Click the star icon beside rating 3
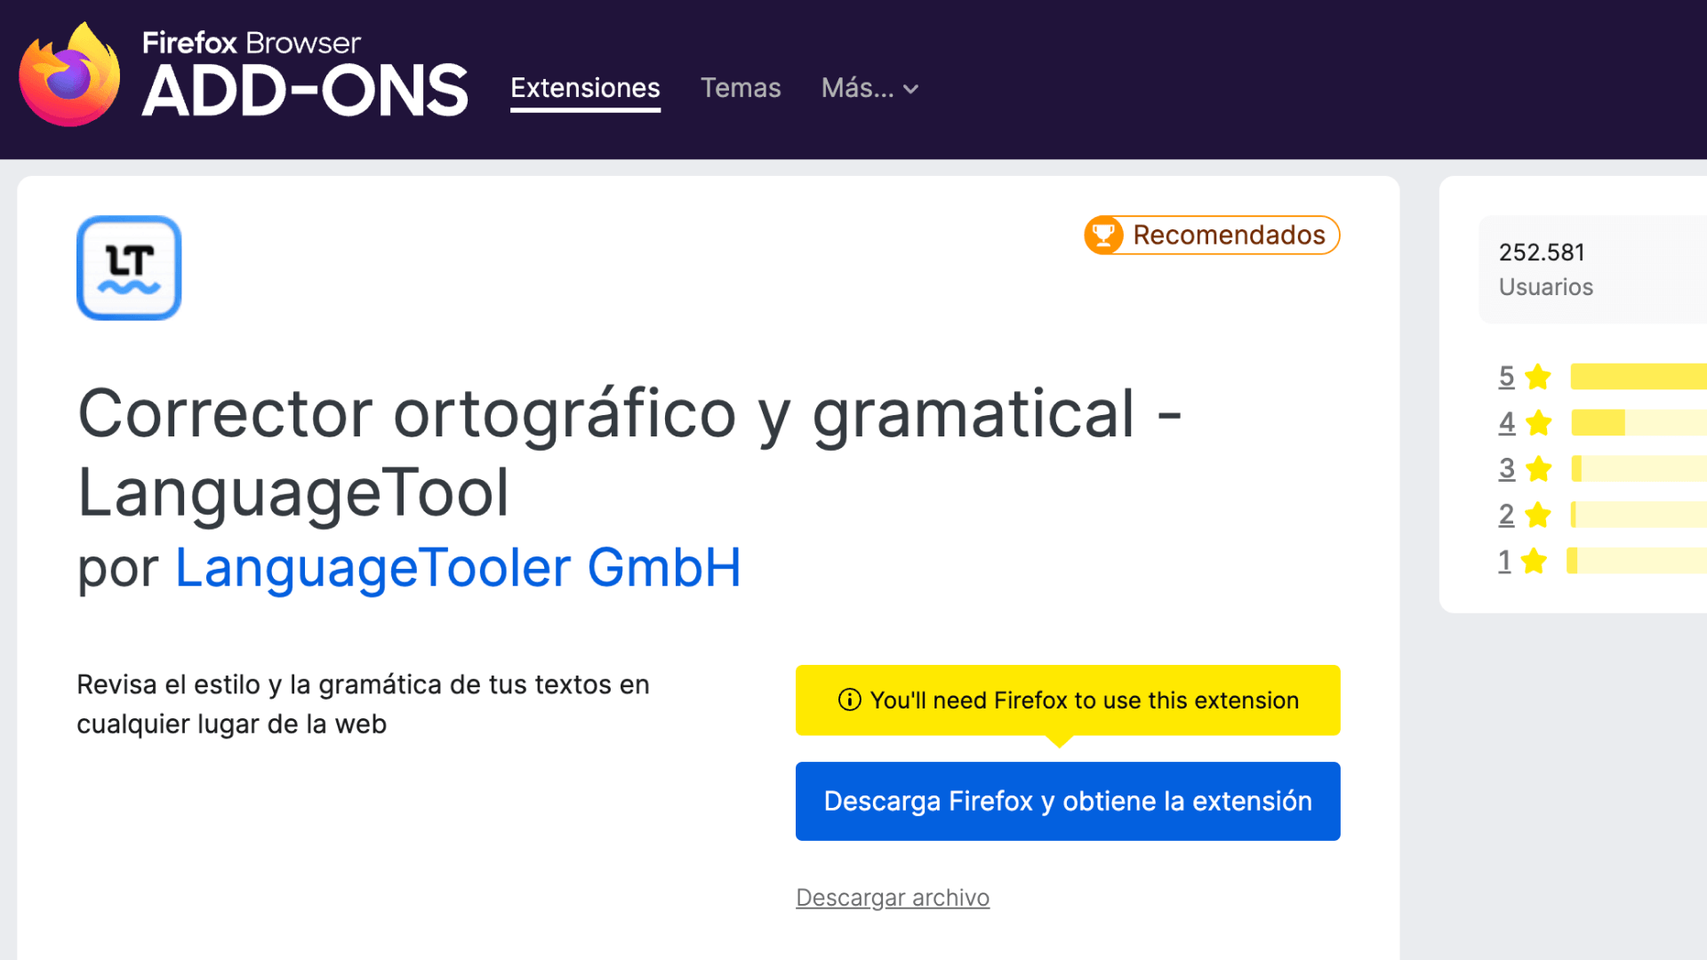This screenshot has width=1707, height=960. click(1538, 468)
